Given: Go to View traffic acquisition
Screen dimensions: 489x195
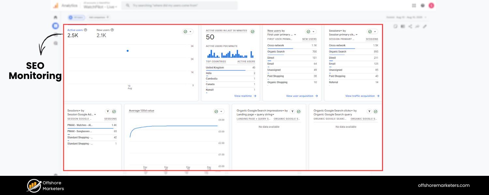Looking at the screenshot, I should point(361,96).
